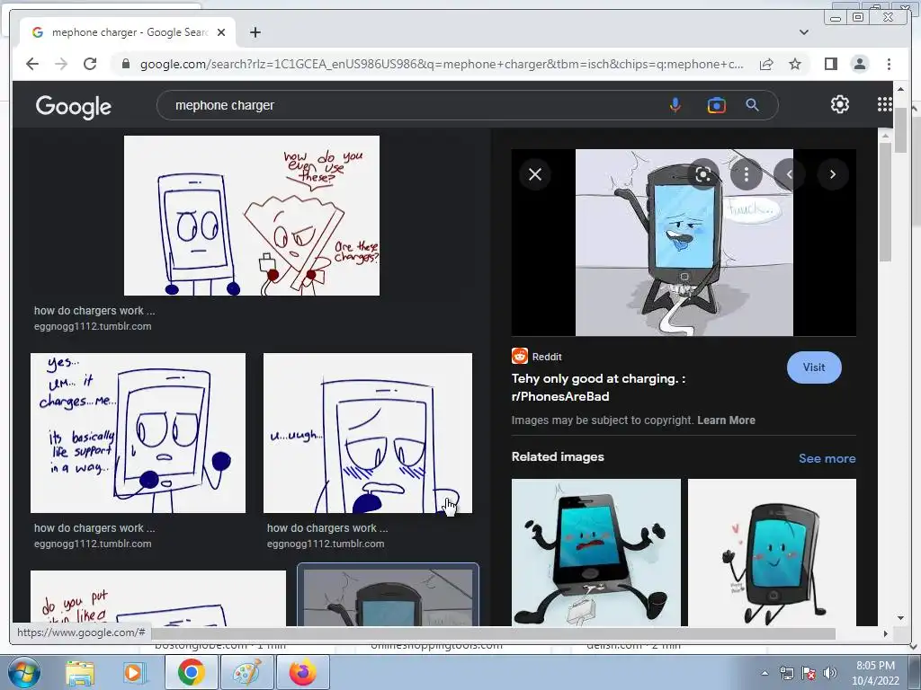Viewport: 921px width, 690px height.
Task: Close the mephone charger tab
Action: pos(221,32)
